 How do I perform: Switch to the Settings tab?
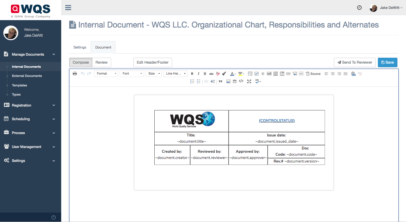tap(80, 47)
